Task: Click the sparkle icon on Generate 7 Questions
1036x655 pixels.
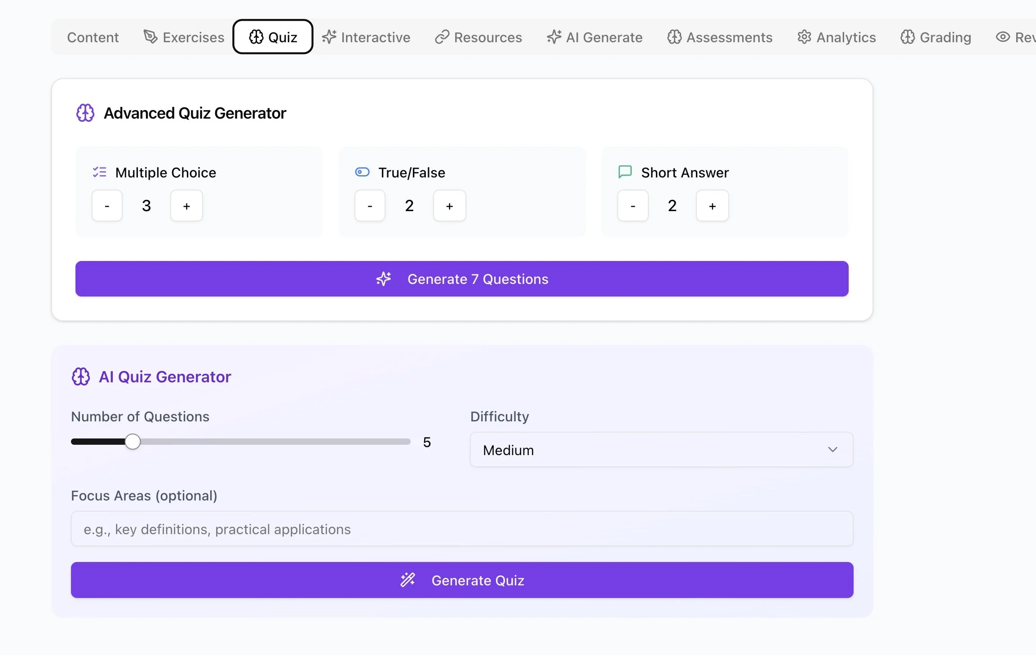Action: click(x=384, y=279)
